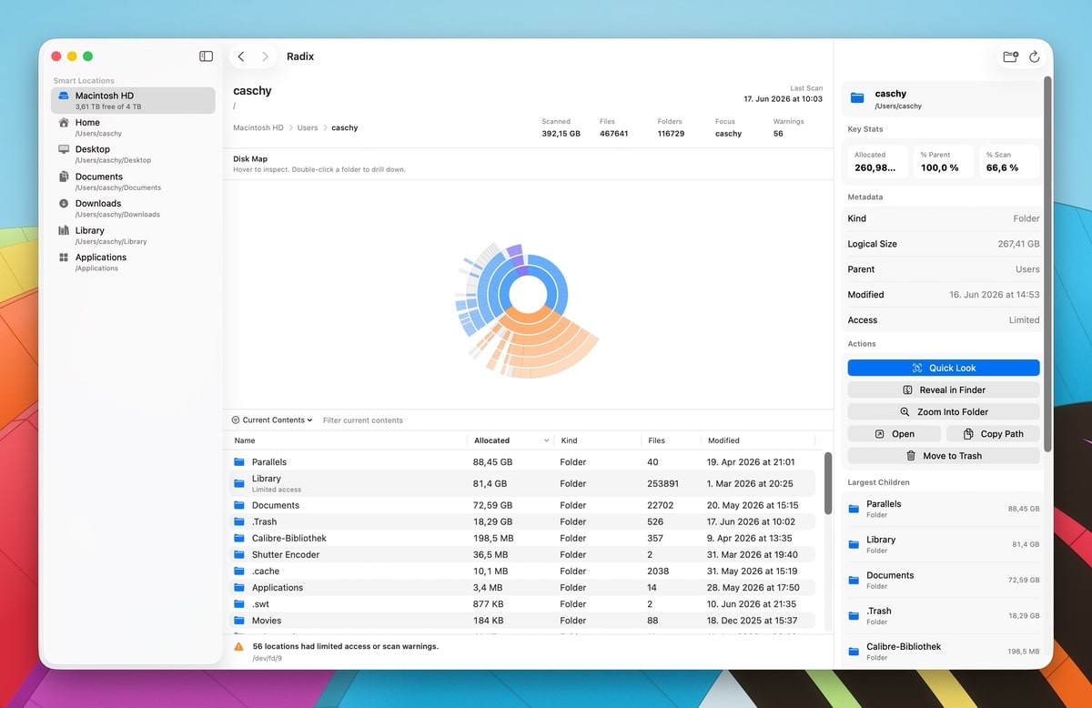Click the 56 locations warning message text
The width and height of the screenshot is (1092, 708).
(346, 646)
